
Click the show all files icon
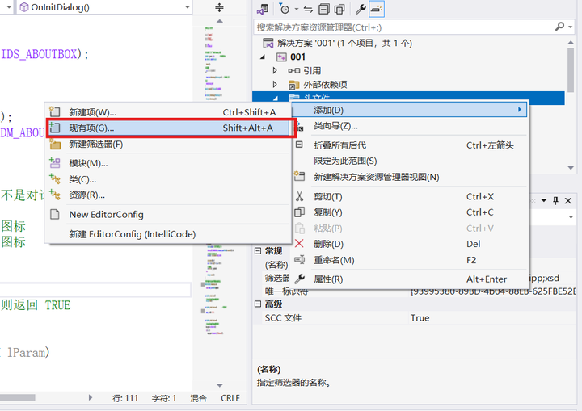[x=339, y=9]
